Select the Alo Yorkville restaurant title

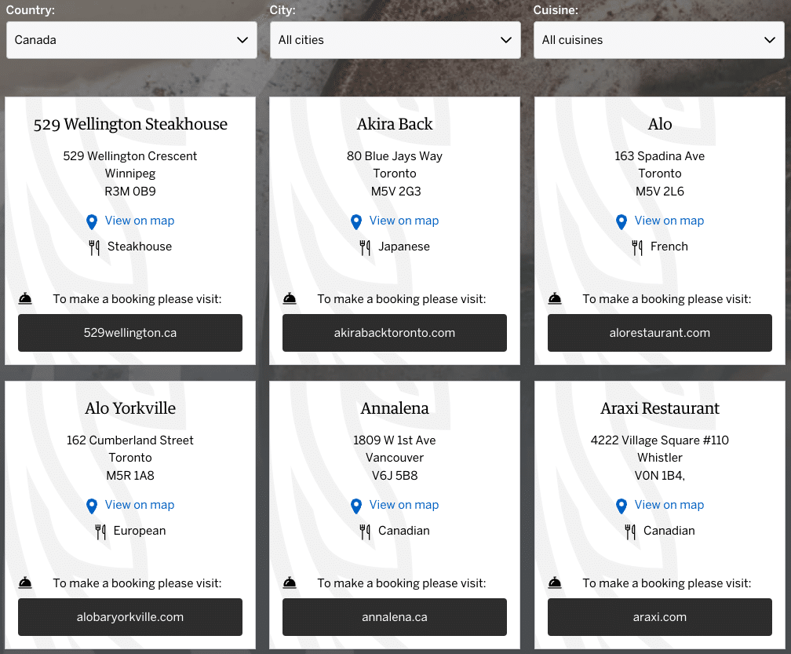[130, 408]
